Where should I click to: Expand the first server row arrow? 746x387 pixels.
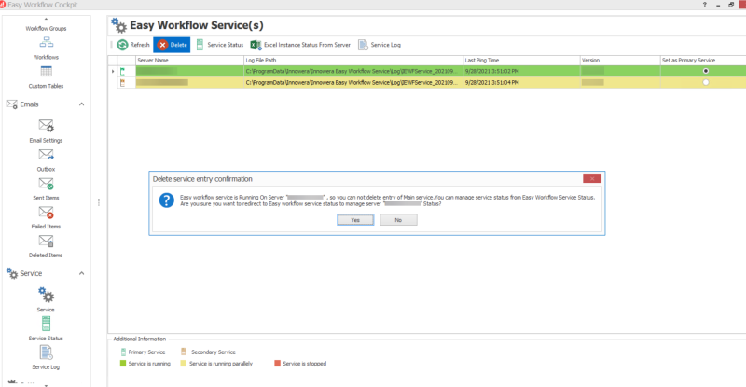pyautogui.click(x=113, y=71)
